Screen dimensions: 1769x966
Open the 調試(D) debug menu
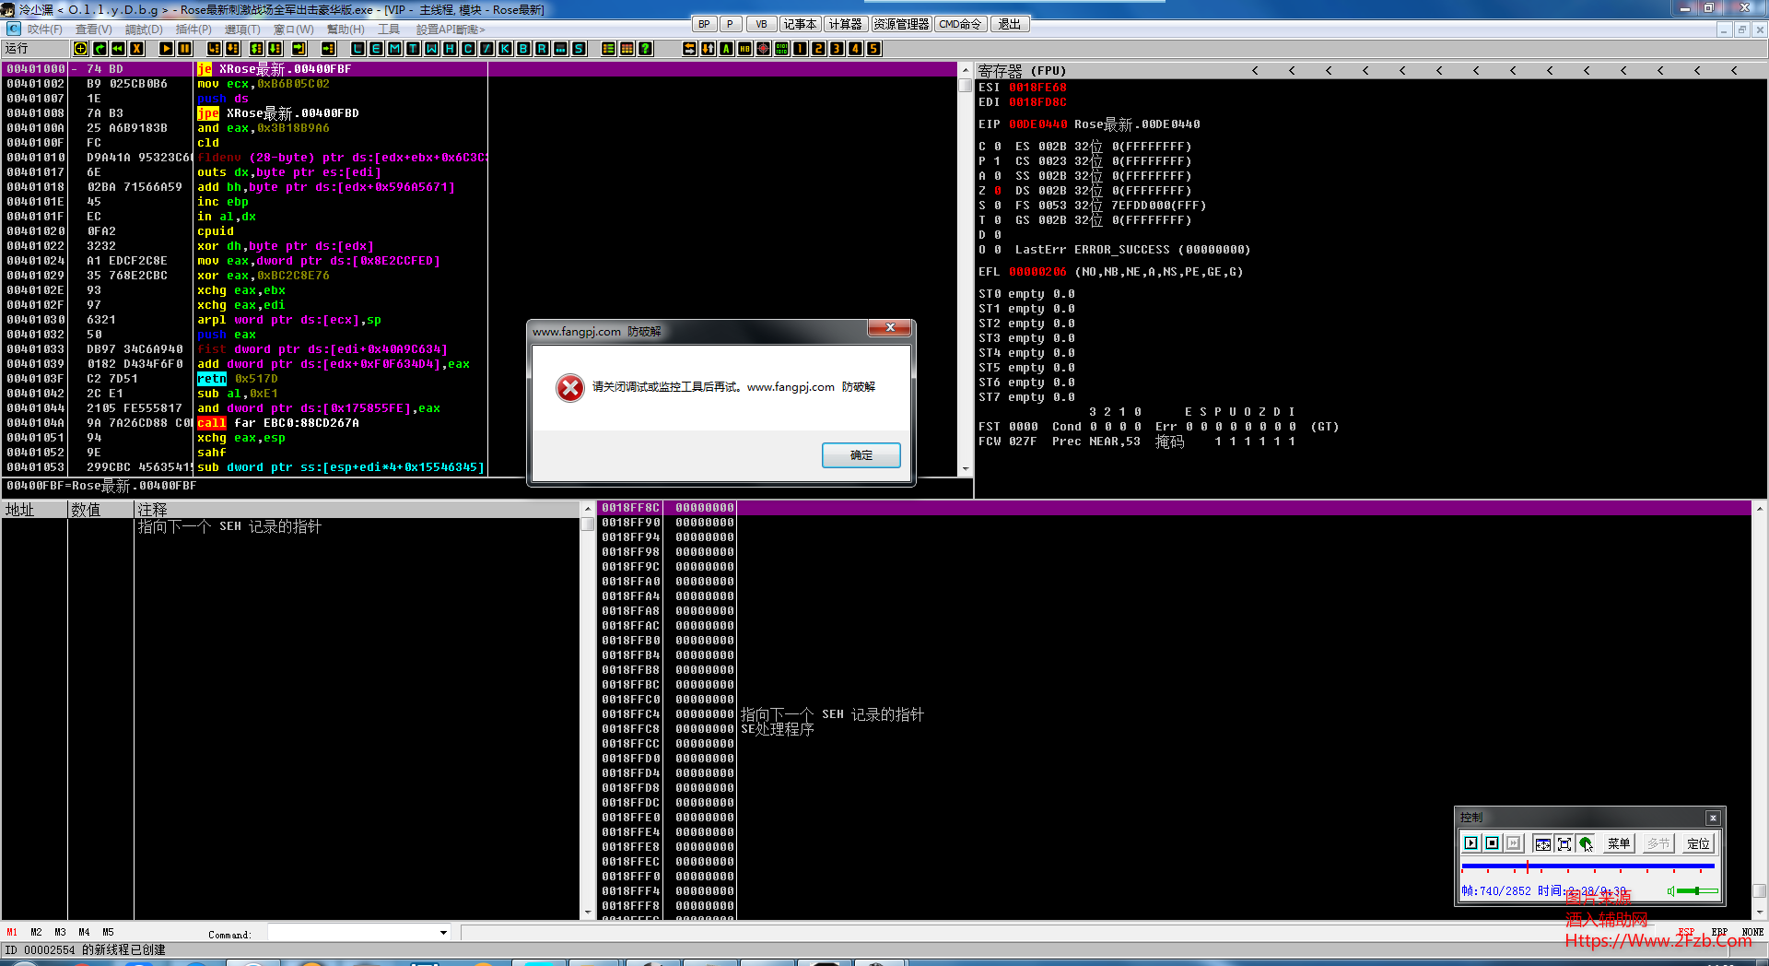[x=144, y=29]
